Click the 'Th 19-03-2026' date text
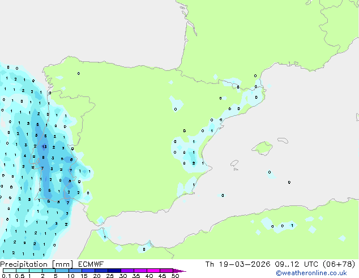 [238, 264]
